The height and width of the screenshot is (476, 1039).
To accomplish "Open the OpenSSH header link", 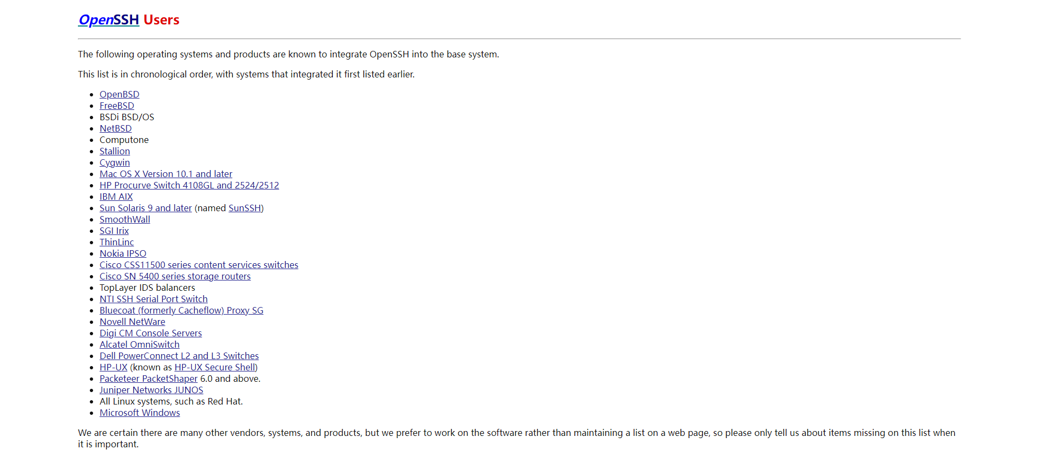I will [x=109, y=20].
